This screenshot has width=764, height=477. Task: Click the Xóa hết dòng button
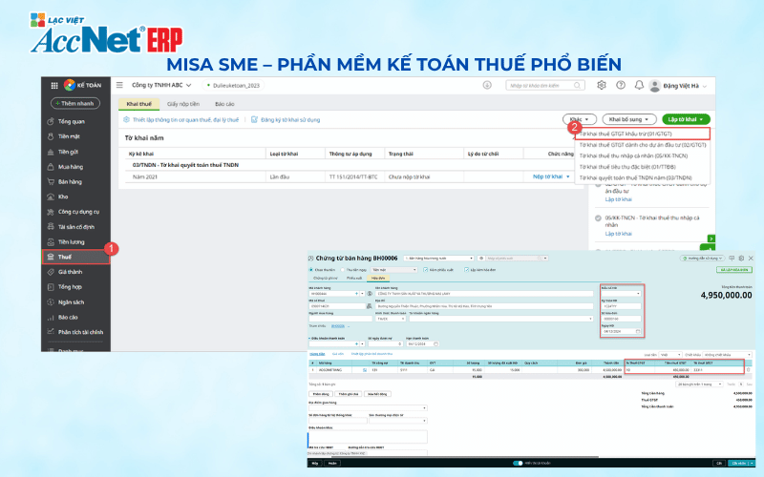377,394
